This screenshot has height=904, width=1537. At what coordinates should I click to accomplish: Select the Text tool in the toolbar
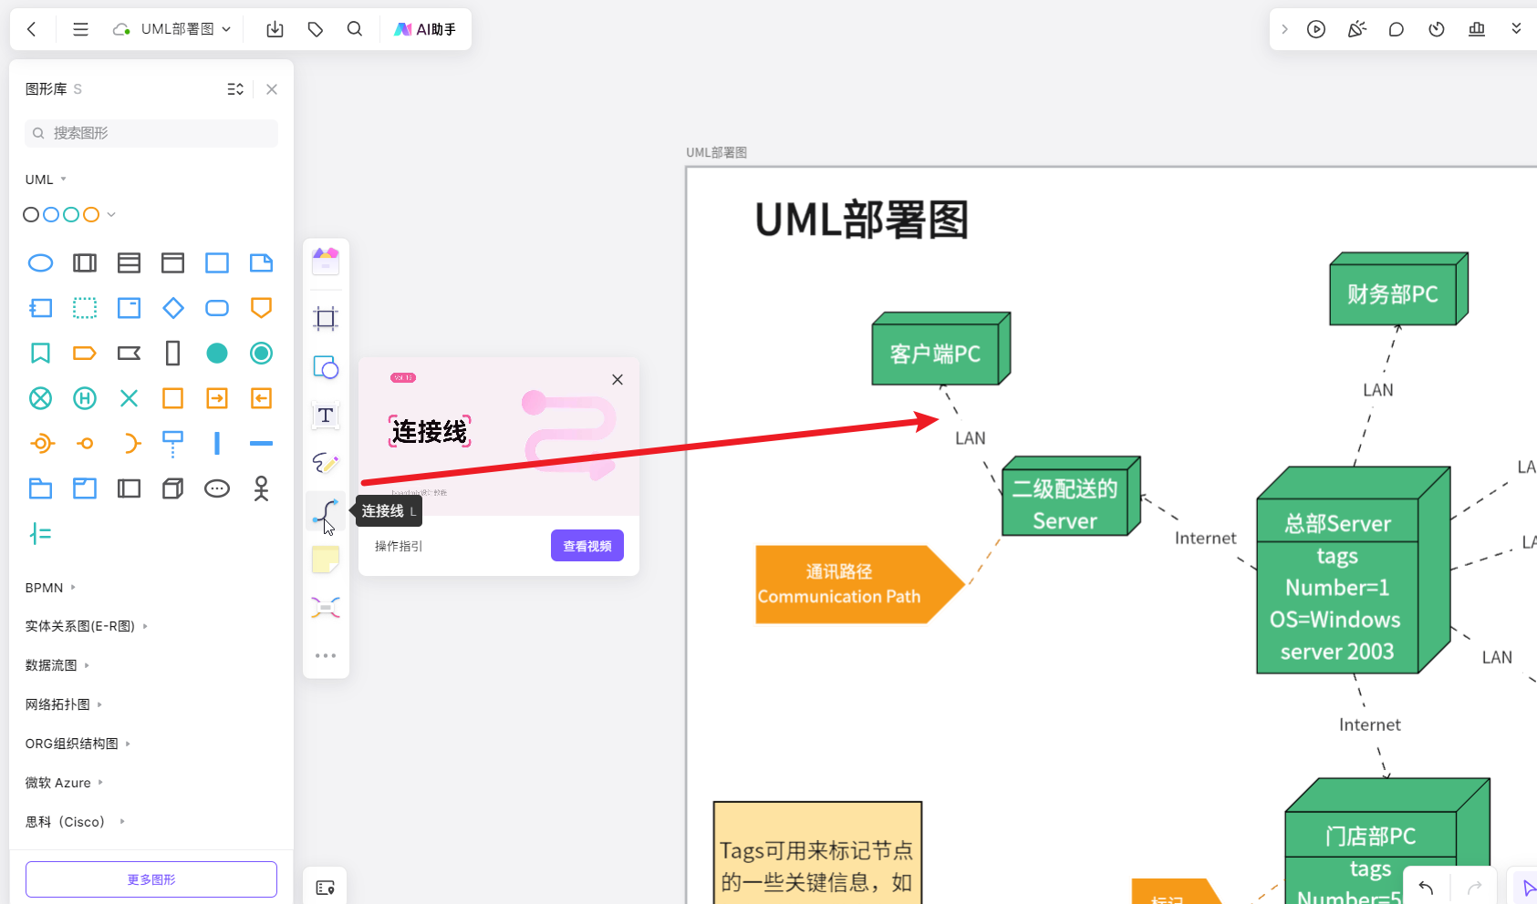tap(326, 416)
